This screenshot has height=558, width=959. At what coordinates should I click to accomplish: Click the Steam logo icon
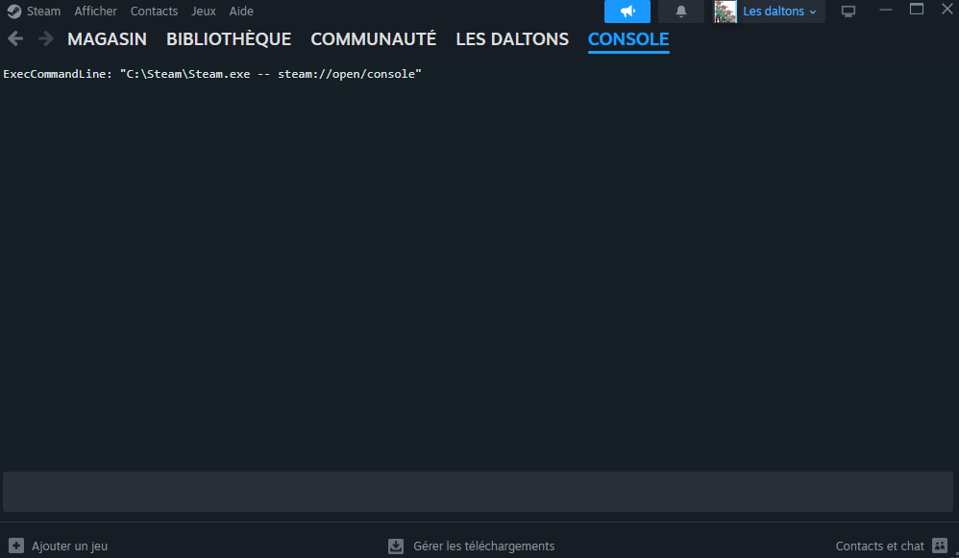[x=14, y=12]
